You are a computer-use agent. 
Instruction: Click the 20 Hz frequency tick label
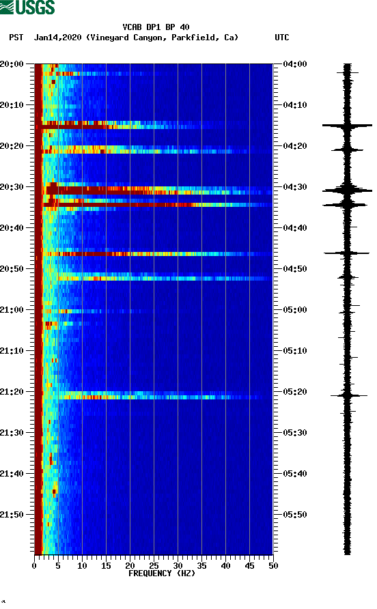tap(130, 566)
